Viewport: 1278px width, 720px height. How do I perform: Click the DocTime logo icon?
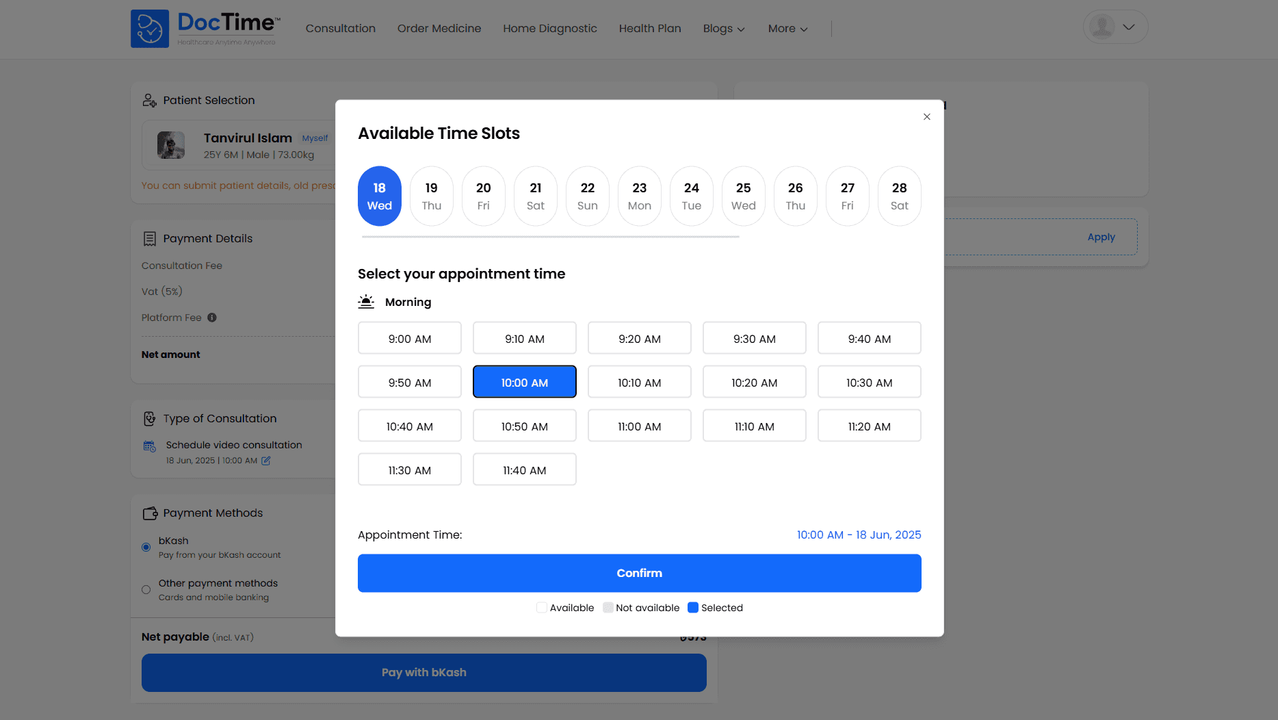pos(150,29)
